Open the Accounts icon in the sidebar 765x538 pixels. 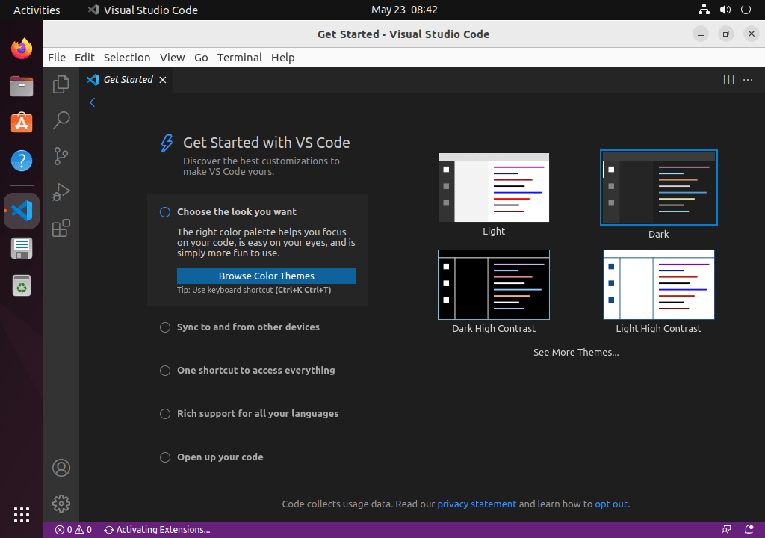[61, 467]
